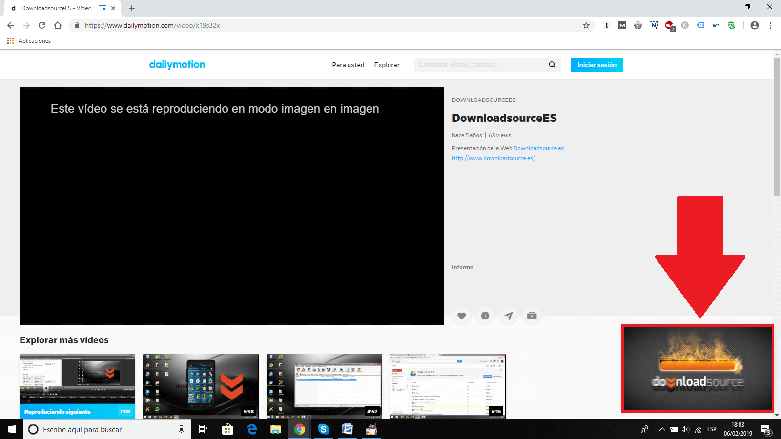Reload the dailymotion page
This screenshot has height=439, width=781.
pyautogui.click(x=42, y=25)
